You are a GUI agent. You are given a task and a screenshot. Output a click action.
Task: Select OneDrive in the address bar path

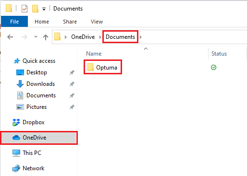[x=83, y=37]
